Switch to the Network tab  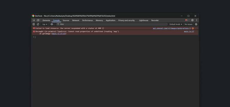point(76,20)
